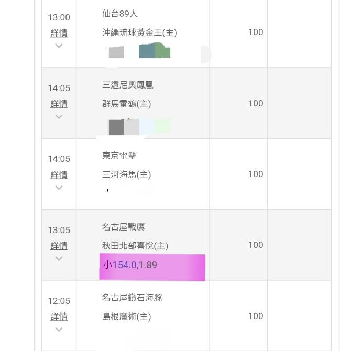
Task: Open 詳情 for the 12:05 名古屋鑽石海豚 game
Action: point(59,316)
